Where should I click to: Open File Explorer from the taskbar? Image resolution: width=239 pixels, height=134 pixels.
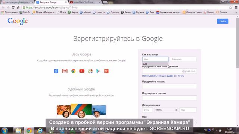(18, 131)
